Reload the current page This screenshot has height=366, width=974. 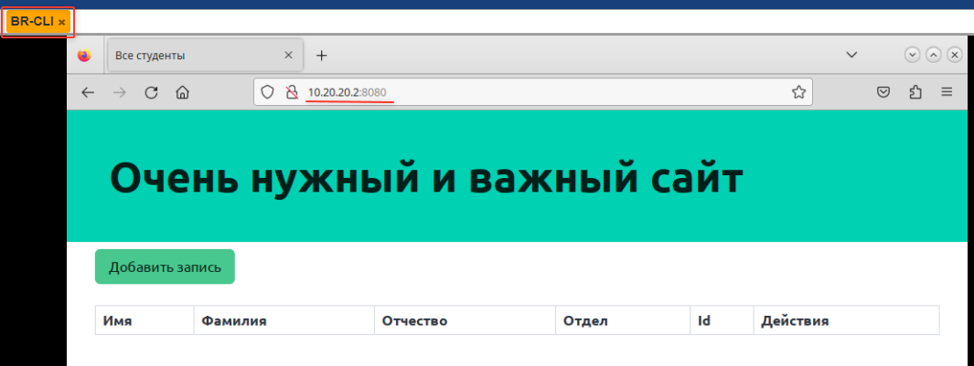coord(151,92)
